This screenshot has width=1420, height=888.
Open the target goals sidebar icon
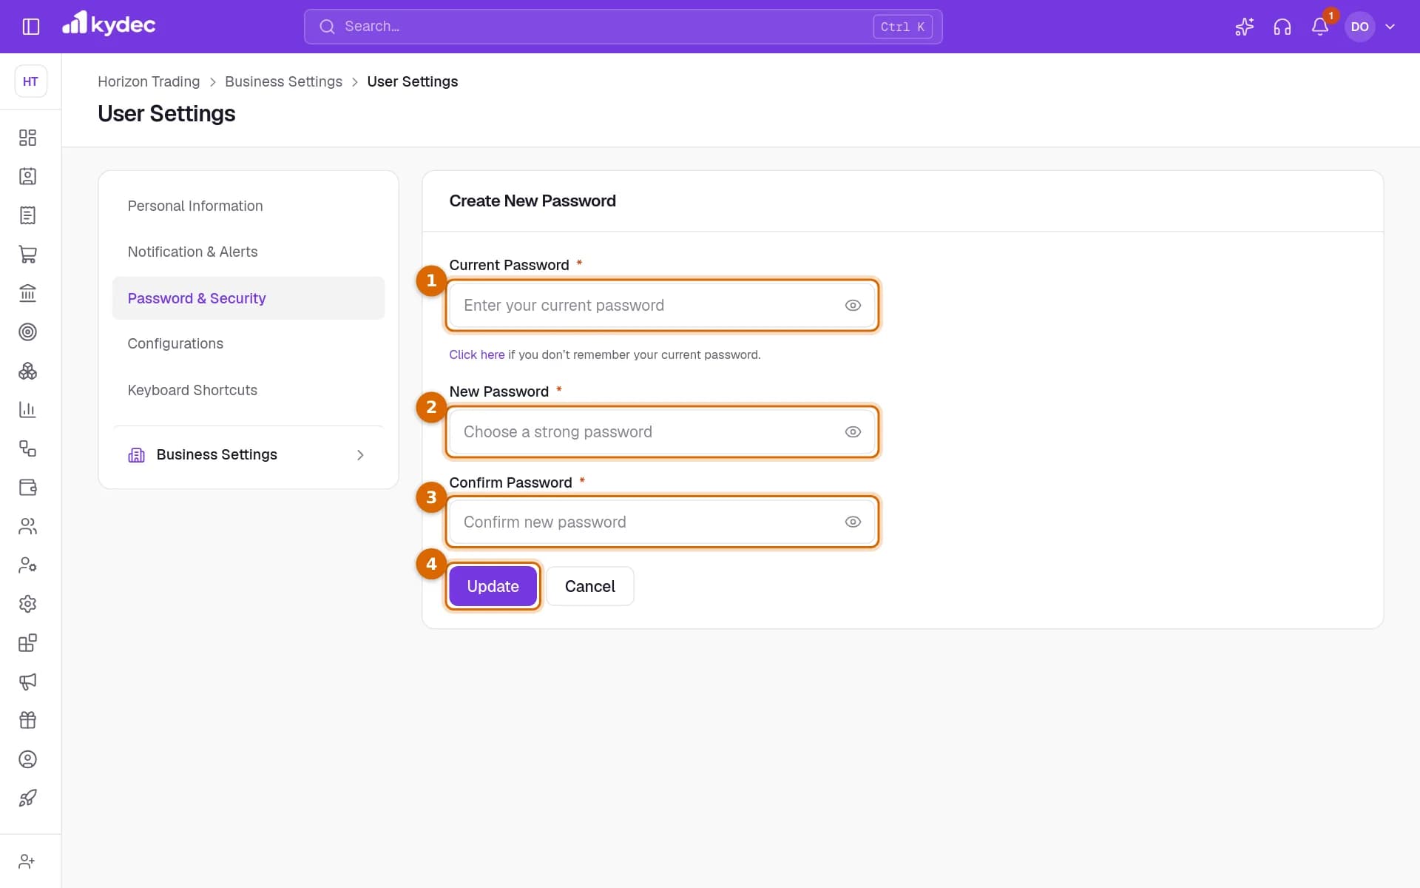tap(27, 332)
